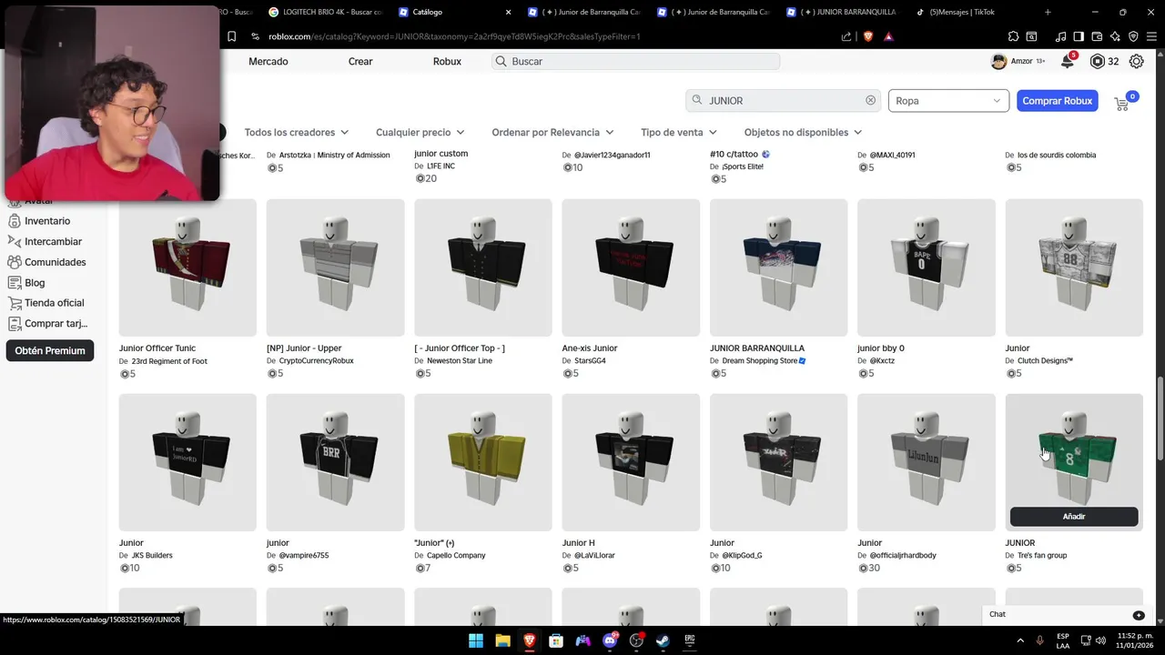Click the browser address bar URL
Screen dimensions: 1165x655
(x=454, y=36)
